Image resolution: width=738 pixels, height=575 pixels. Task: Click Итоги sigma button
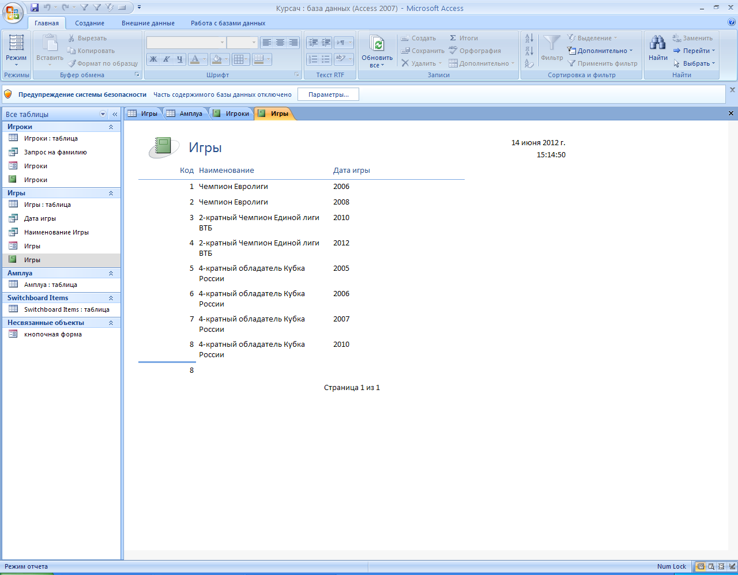tap(464, 38)
